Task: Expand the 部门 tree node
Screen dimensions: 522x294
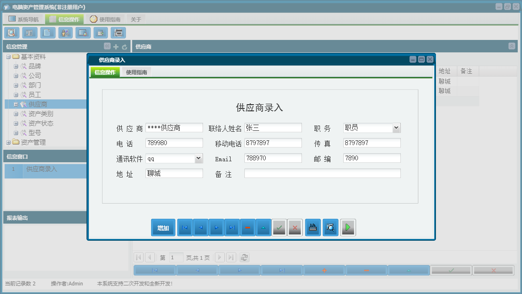Action: coord(16,85)
